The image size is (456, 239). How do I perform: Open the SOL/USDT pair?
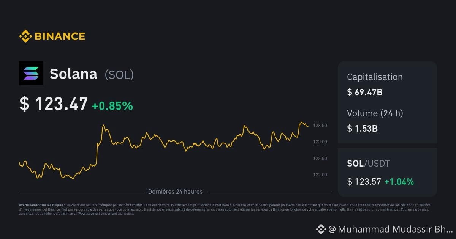[368, 164]
